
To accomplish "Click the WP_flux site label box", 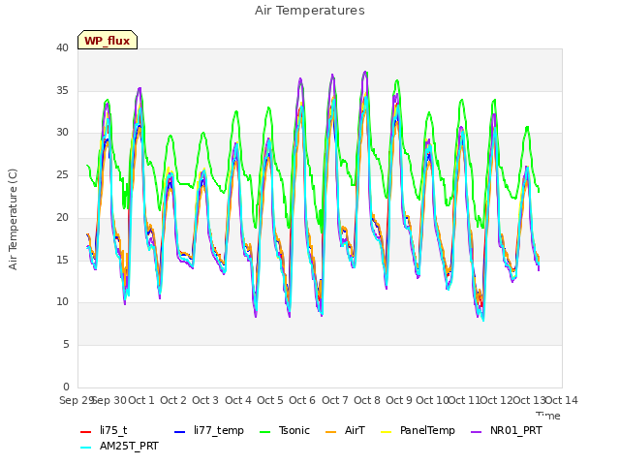I will coord(108,40).
